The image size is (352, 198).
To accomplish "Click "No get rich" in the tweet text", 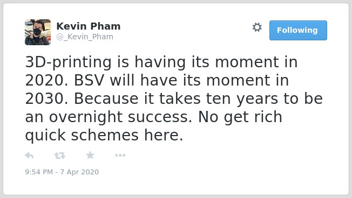I will click(240, 117).
